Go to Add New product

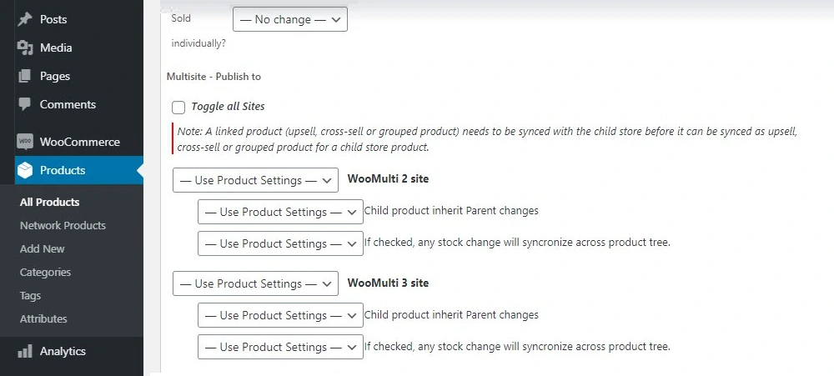(x=43, y=248)
